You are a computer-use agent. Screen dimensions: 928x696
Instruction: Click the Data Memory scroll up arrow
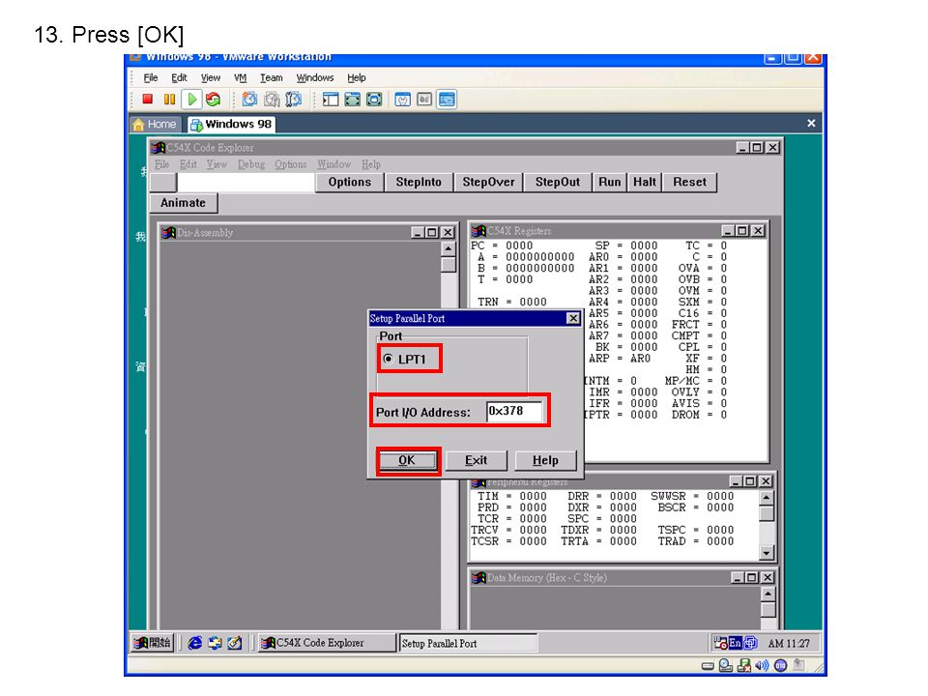coord(768,594)
